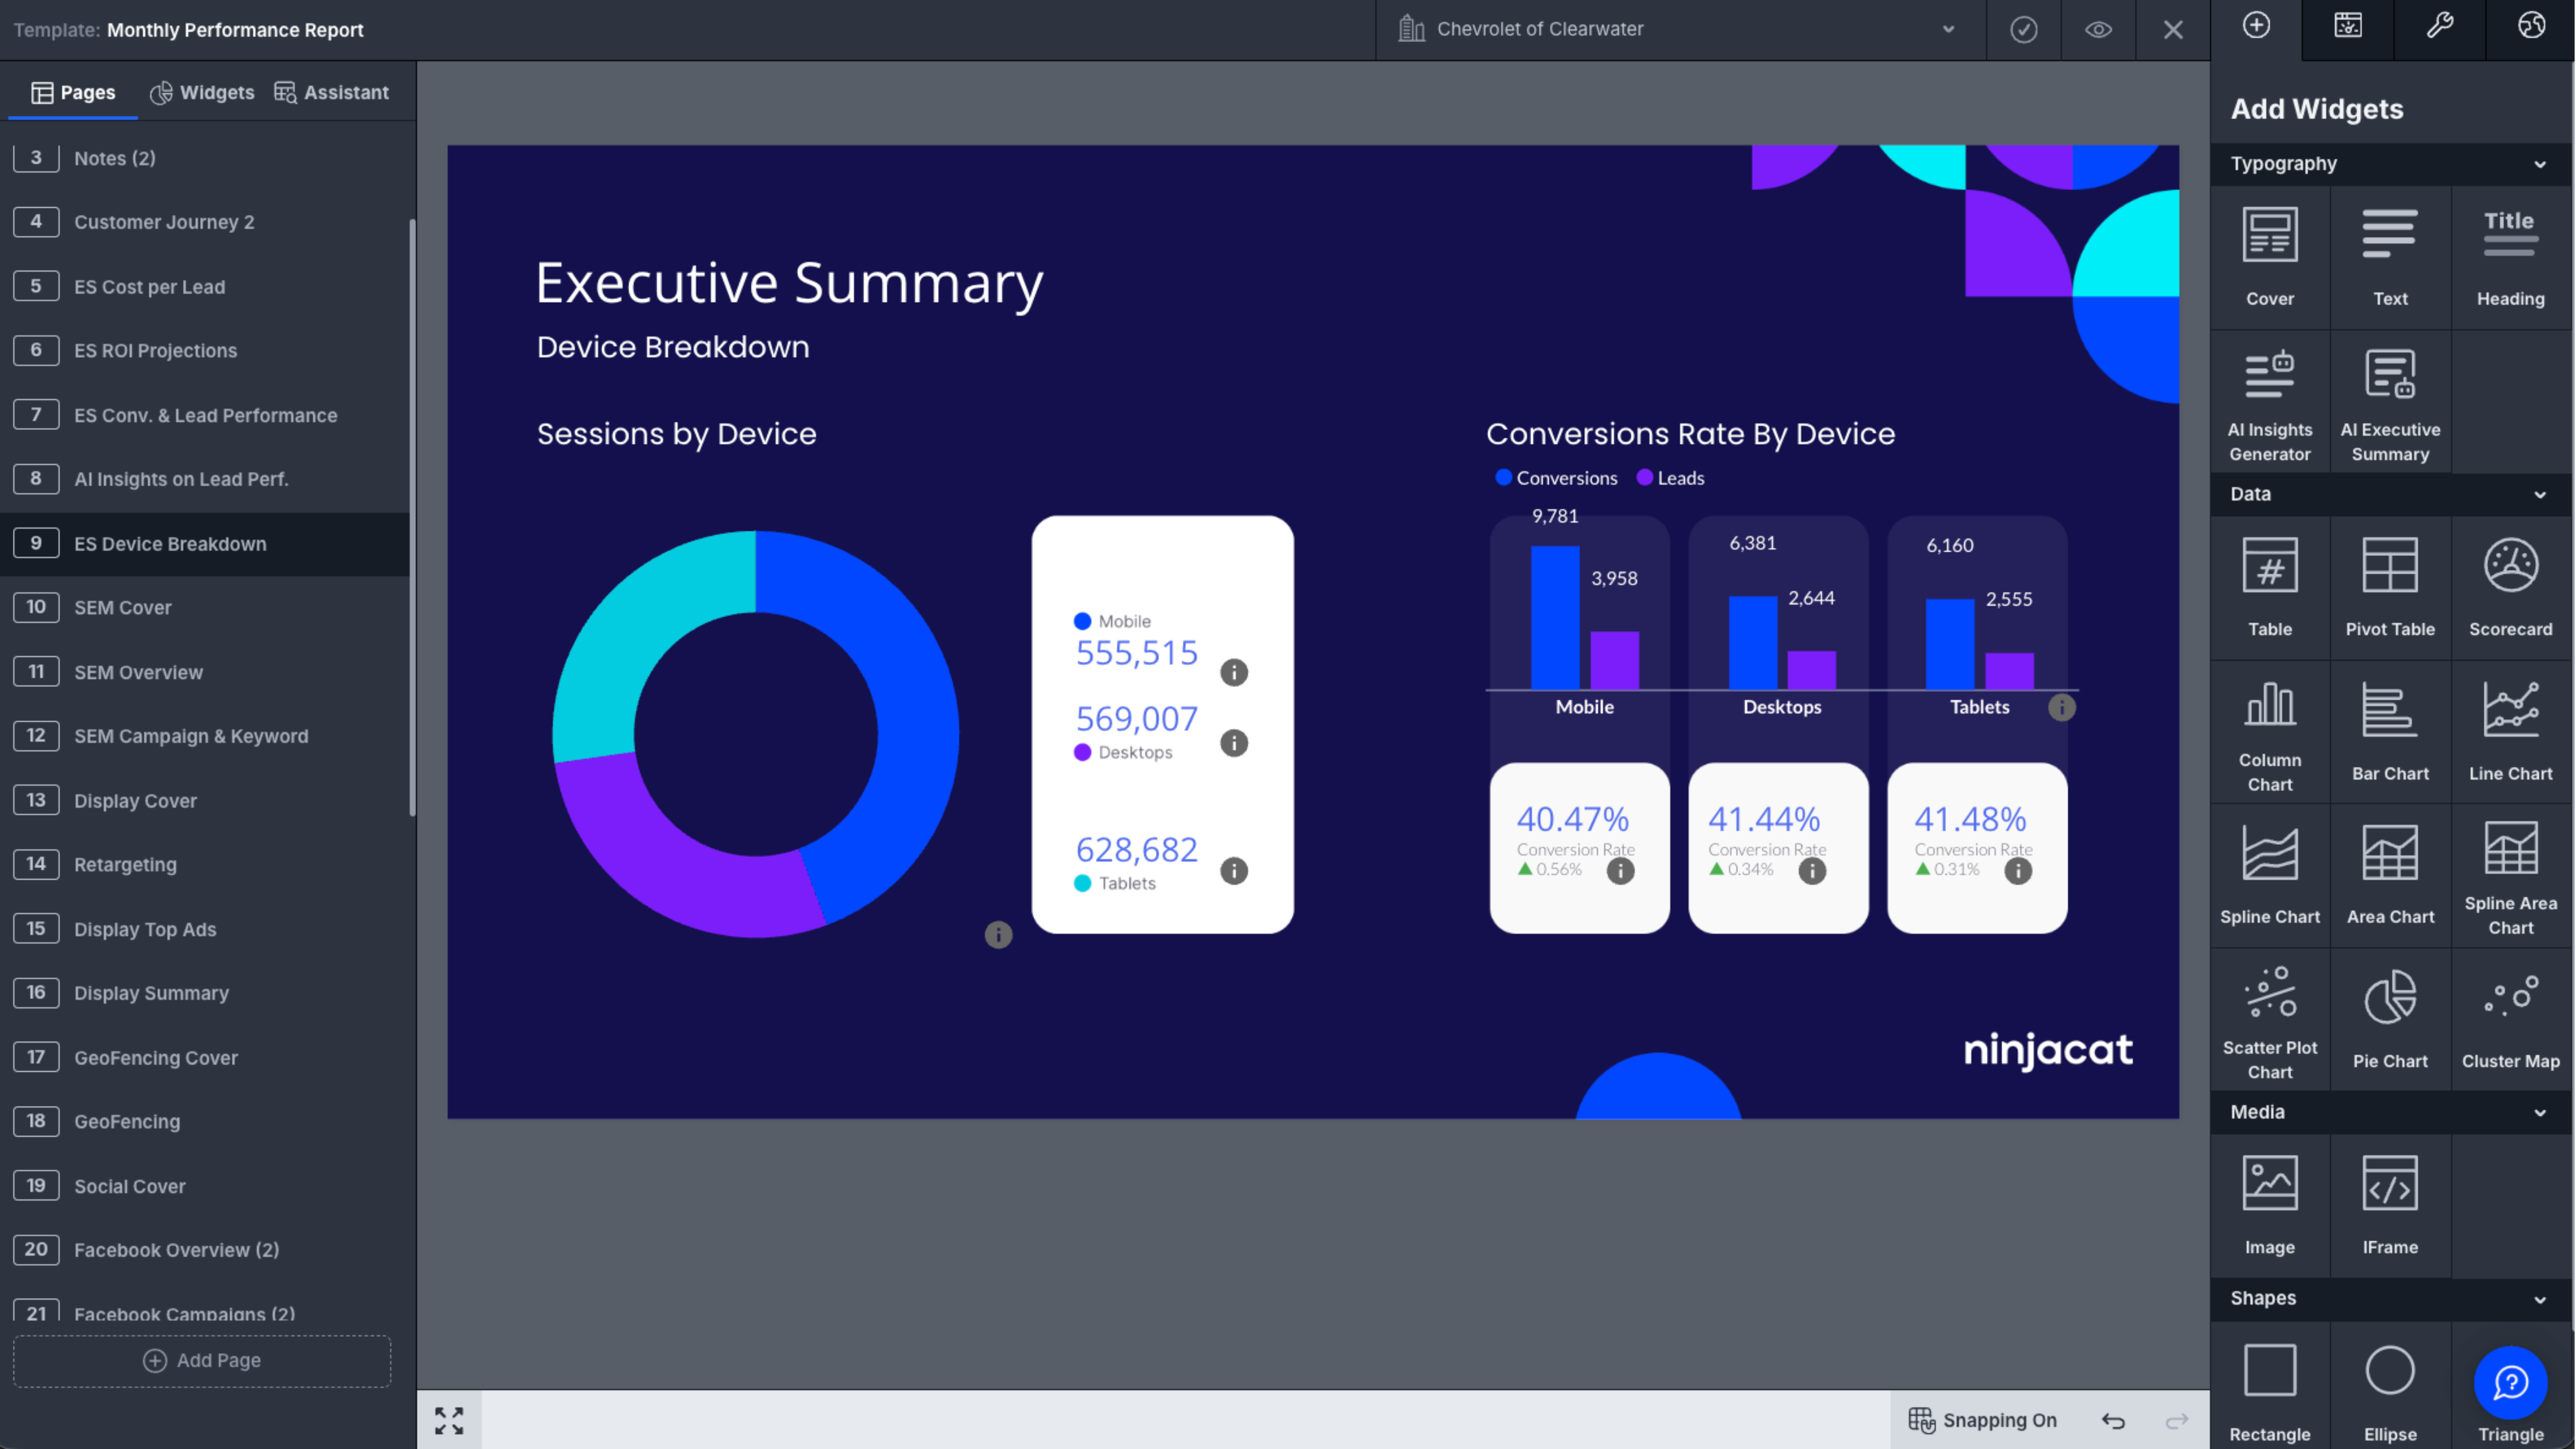
Task: Click the undo arrow icon
Action: point(2113,1420)
